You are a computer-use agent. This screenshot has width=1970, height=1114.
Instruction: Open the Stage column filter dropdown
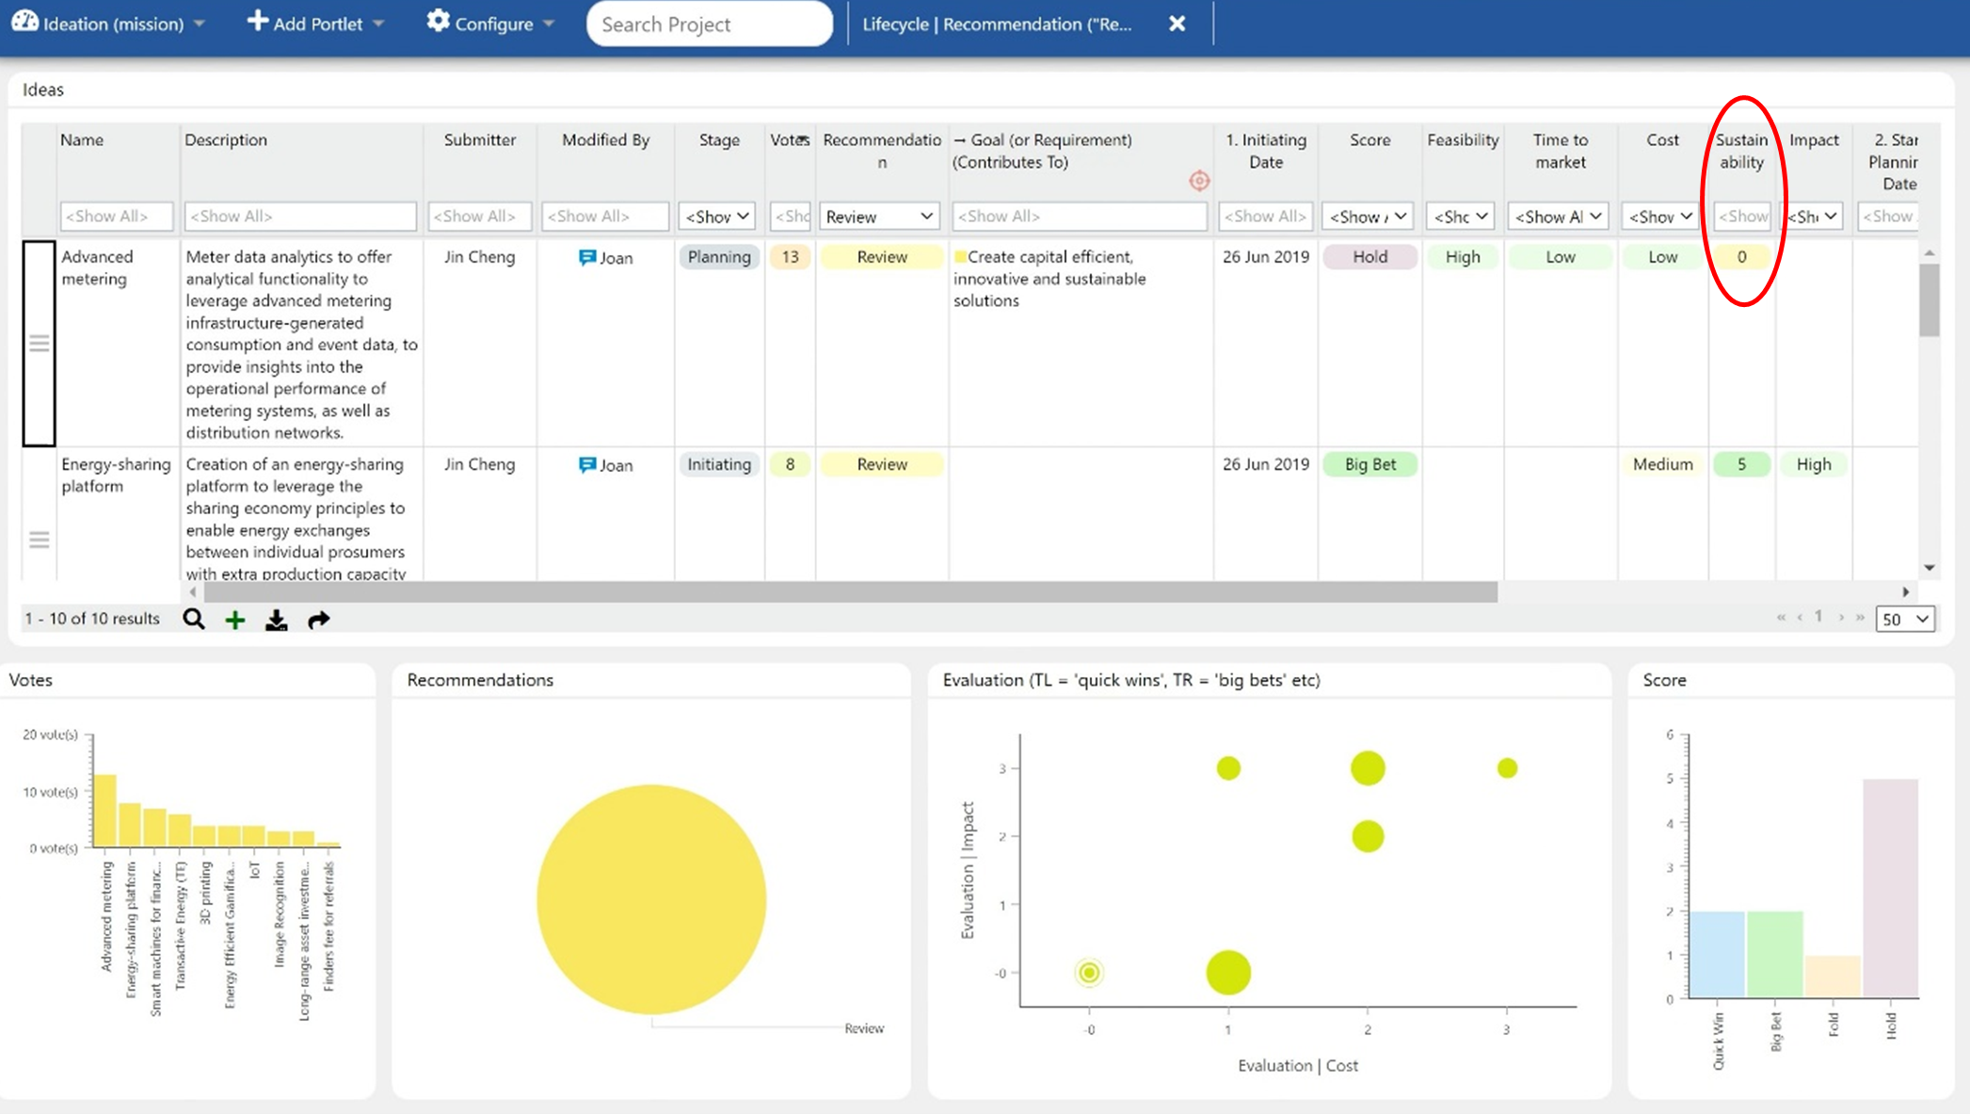717,217
